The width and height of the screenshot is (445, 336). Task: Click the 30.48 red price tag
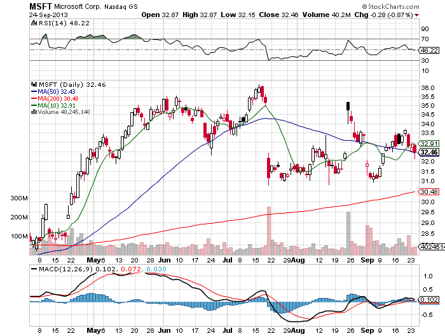(x=429, y=192)
